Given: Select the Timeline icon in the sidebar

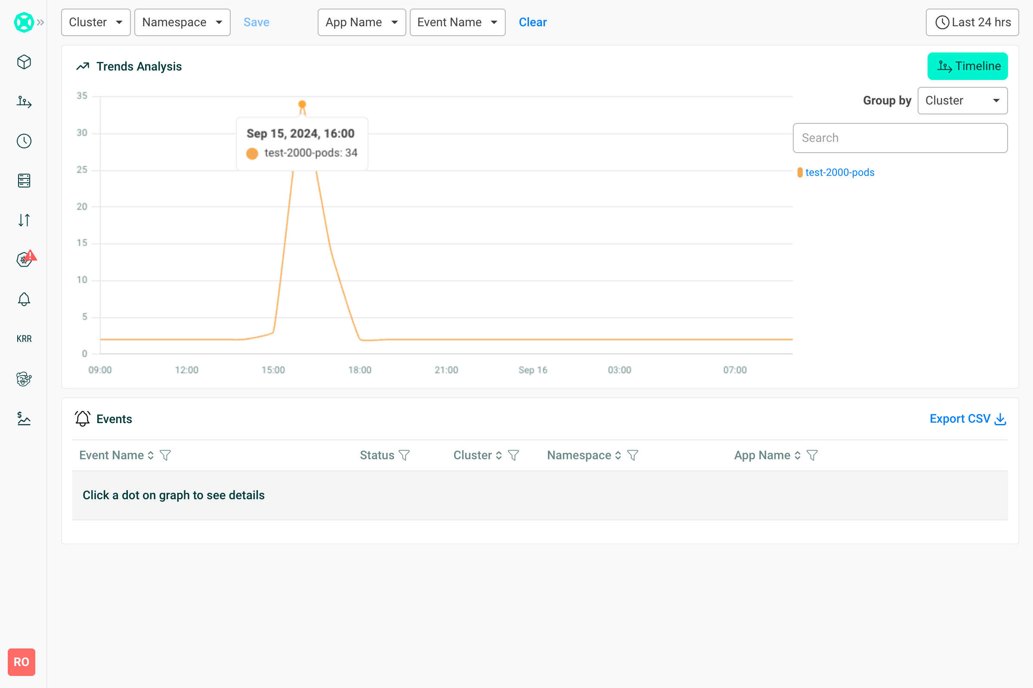Looking at the screenshot, I should coord(24,102).
